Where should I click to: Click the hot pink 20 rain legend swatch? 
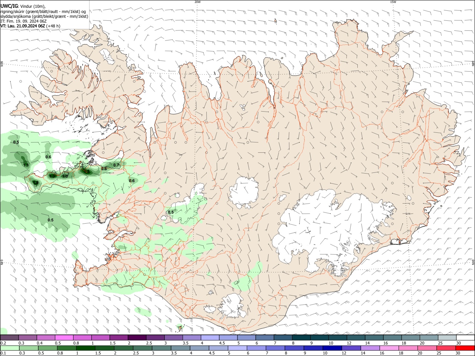point(427,348)
